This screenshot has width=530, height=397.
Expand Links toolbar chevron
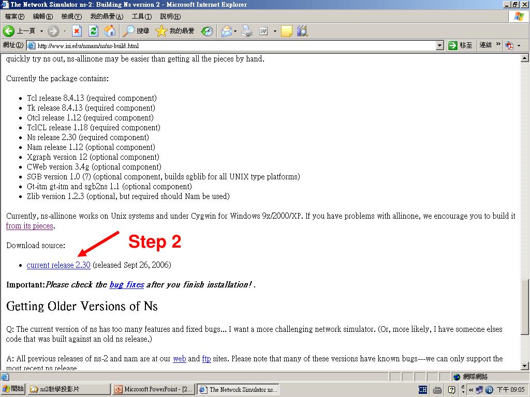point(498,44)
